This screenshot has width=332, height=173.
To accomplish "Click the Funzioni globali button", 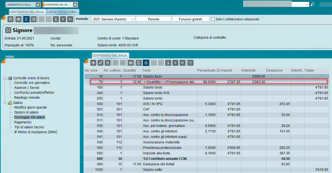I will 190,19.
